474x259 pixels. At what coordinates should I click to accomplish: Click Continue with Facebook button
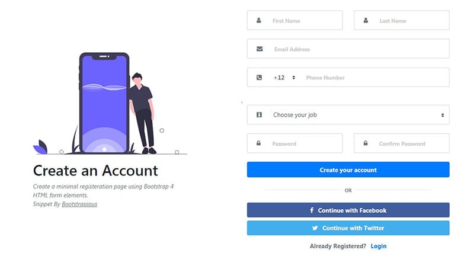[348, 210]
